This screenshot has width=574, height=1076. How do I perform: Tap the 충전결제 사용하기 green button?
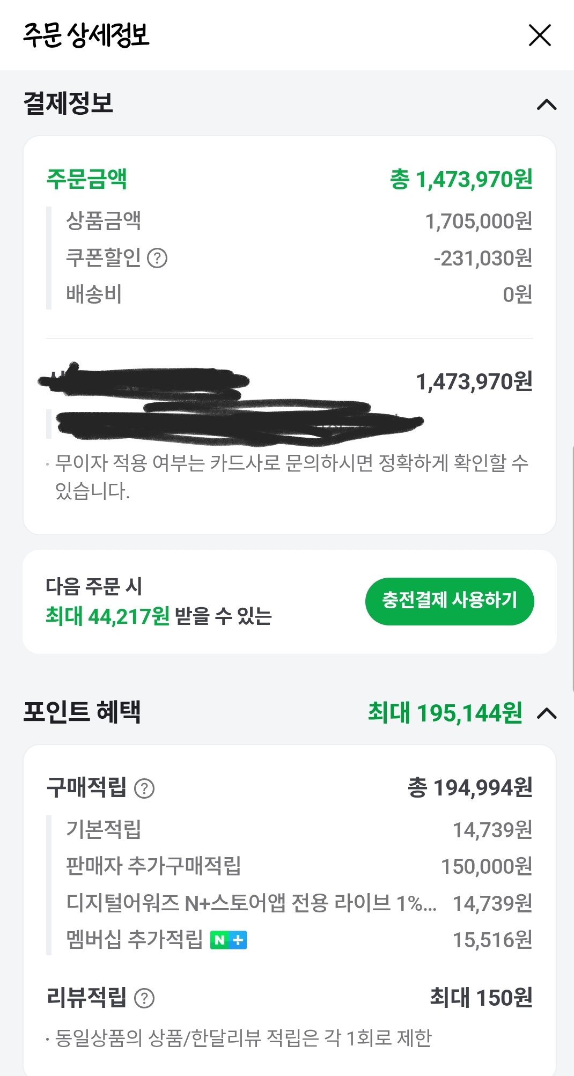click(x=450, y=601)
